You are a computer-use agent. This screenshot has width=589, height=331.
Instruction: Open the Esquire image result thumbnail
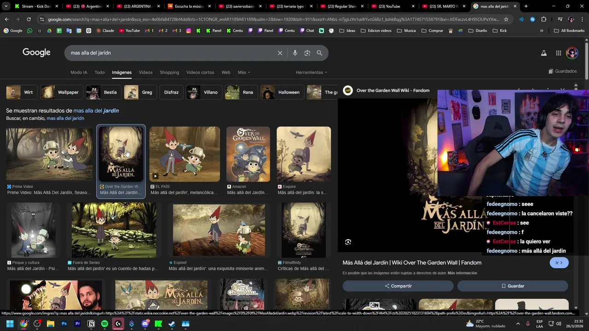coord(304,154)
